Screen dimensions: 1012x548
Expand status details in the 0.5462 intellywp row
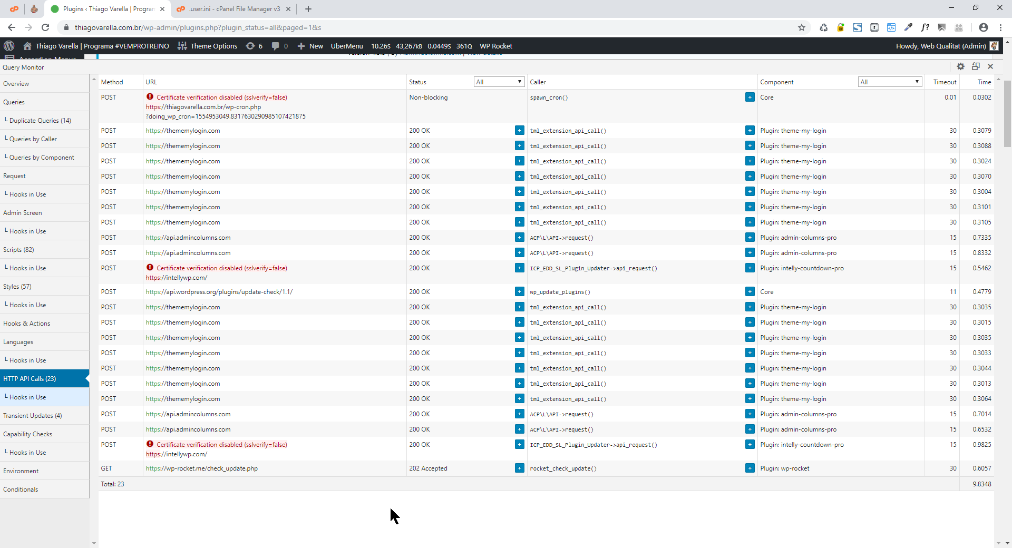tap(520, 268)
